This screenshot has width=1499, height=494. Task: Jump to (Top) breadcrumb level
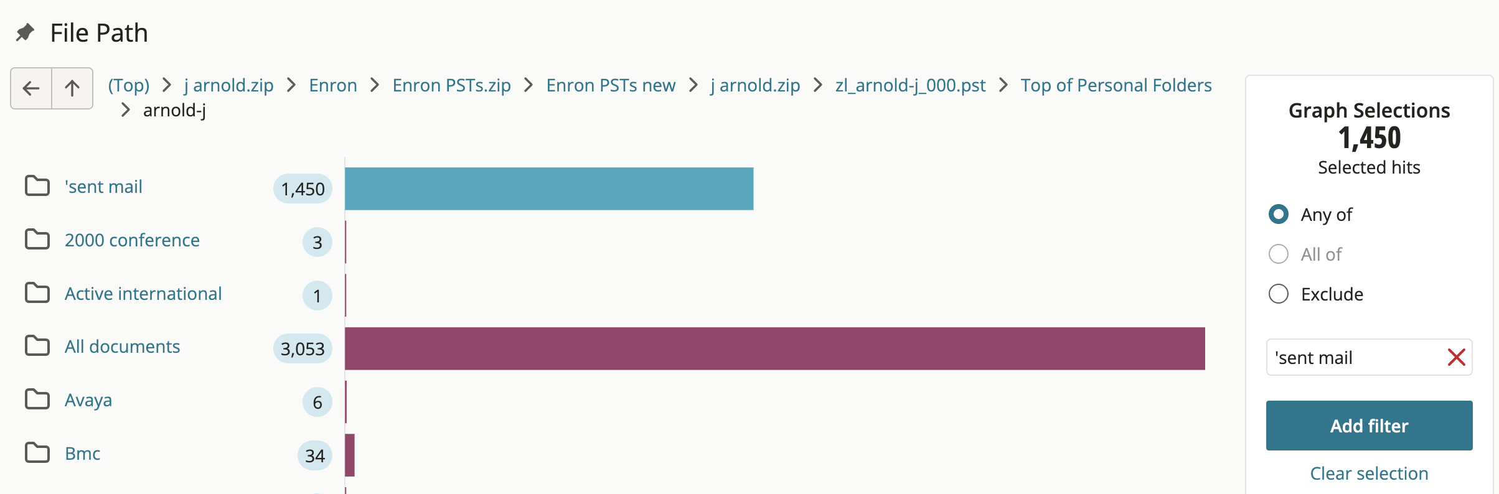pyautogui.click(x=129, y=85)
